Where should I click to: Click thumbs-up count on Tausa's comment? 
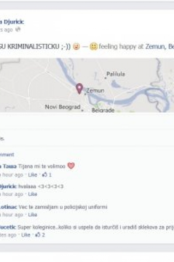tap(47, 175)
